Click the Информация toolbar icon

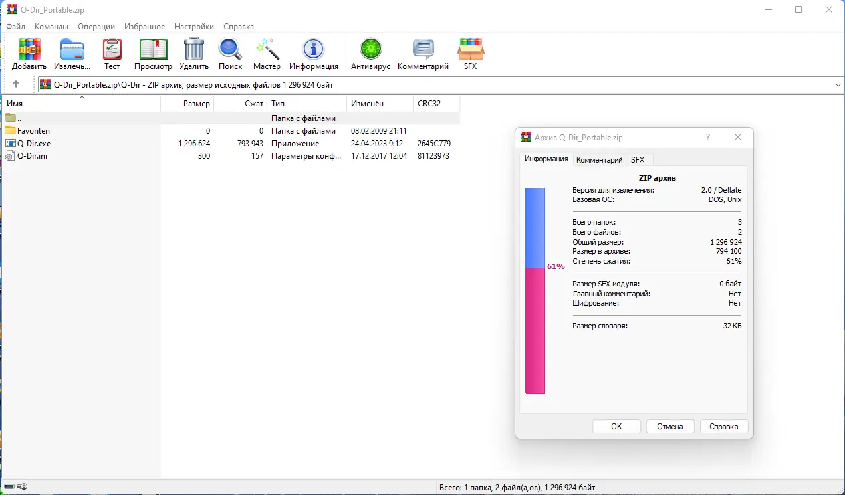(313, 49)
